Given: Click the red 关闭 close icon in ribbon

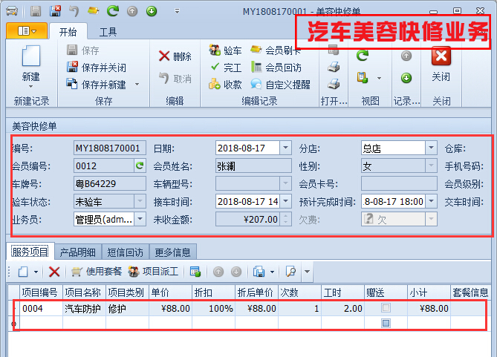Looking at the screenshot, I should pos(441,57).
